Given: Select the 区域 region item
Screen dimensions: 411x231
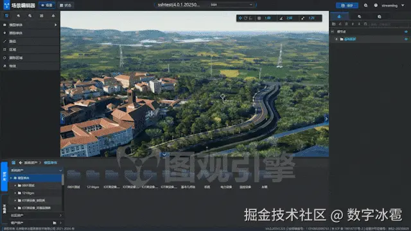Looking at the screenshot, I should point(30,49).
